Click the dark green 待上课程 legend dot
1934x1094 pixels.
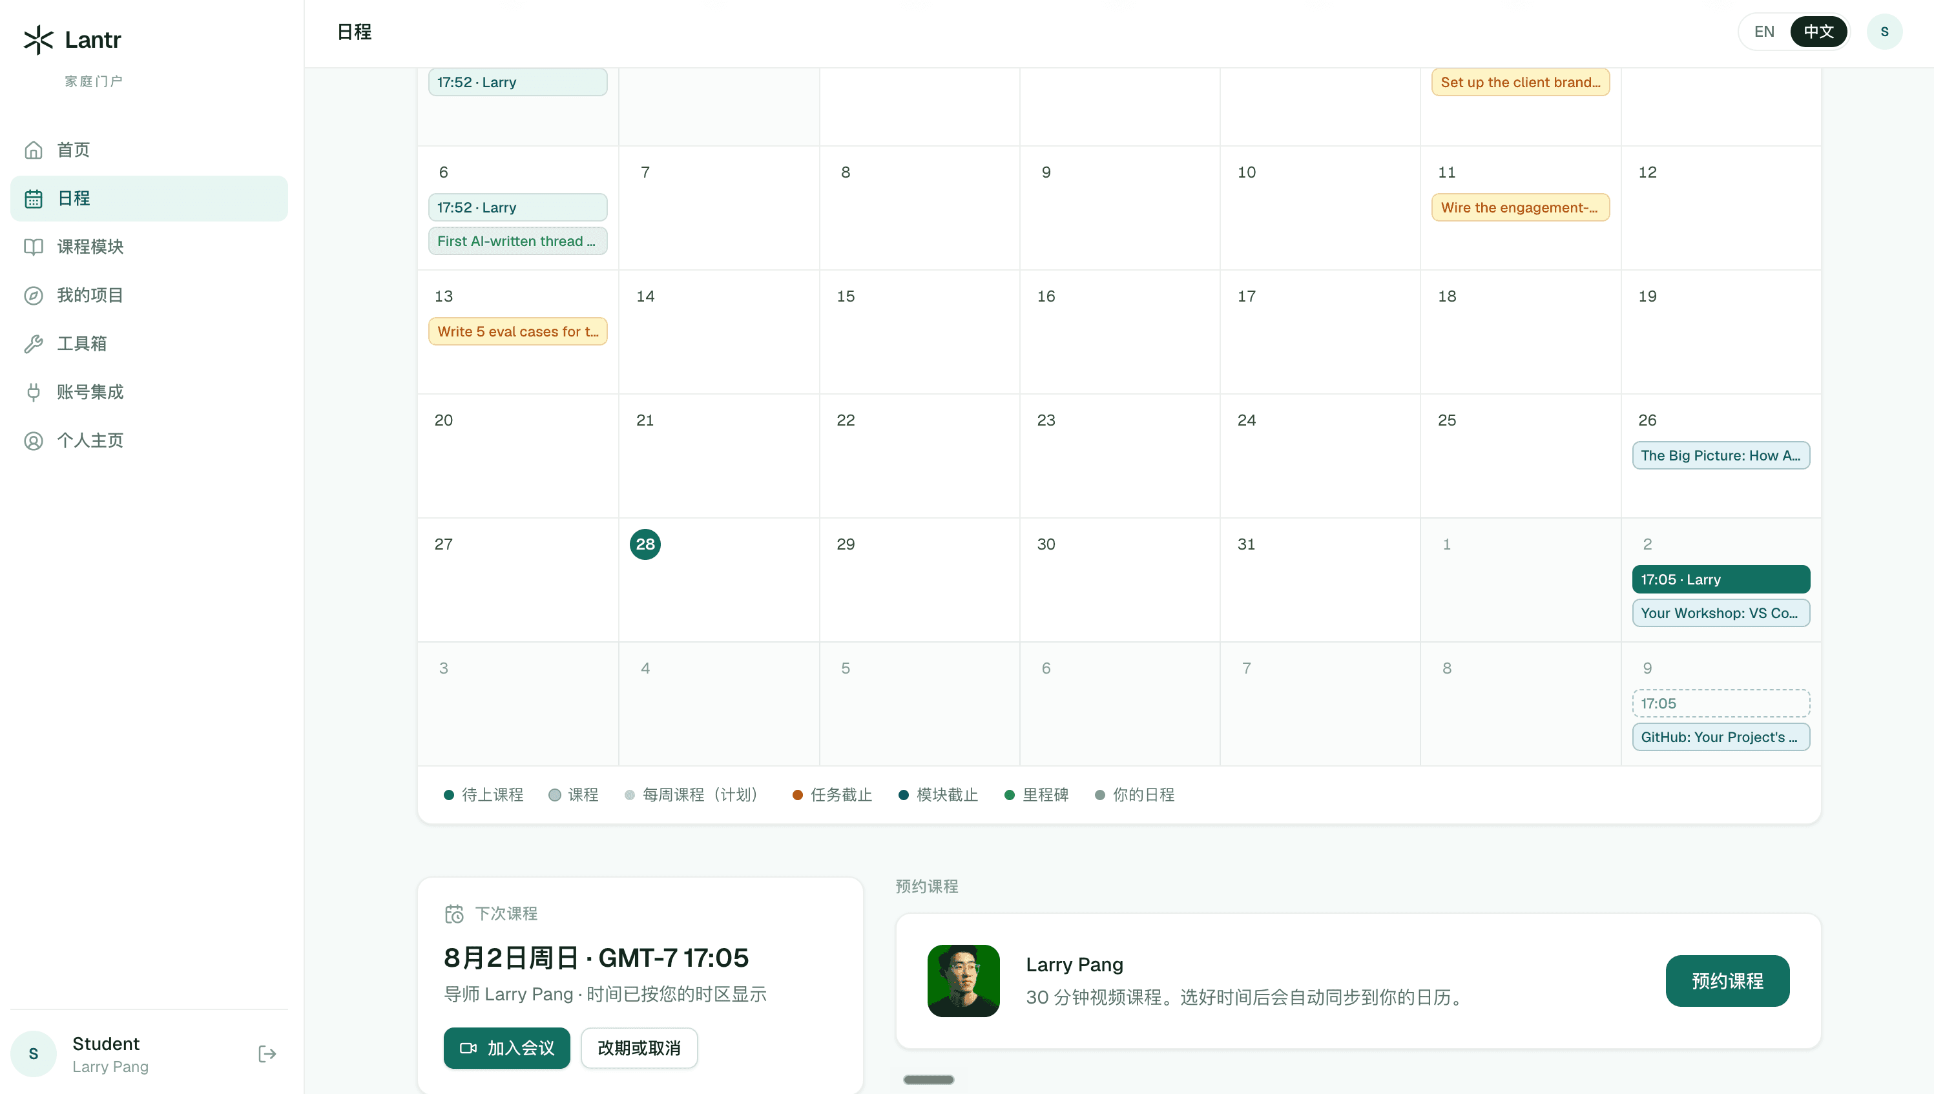pos(448,795)
